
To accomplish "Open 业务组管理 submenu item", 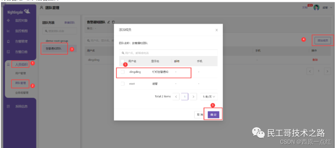I will coord(22,93).
